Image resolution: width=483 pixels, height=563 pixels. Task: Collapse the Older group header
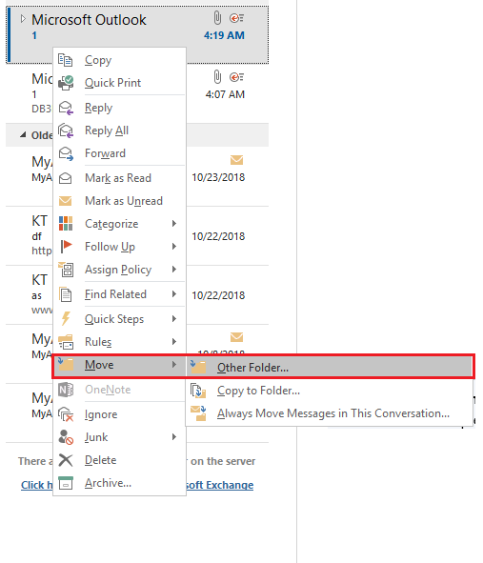point(23,135)
